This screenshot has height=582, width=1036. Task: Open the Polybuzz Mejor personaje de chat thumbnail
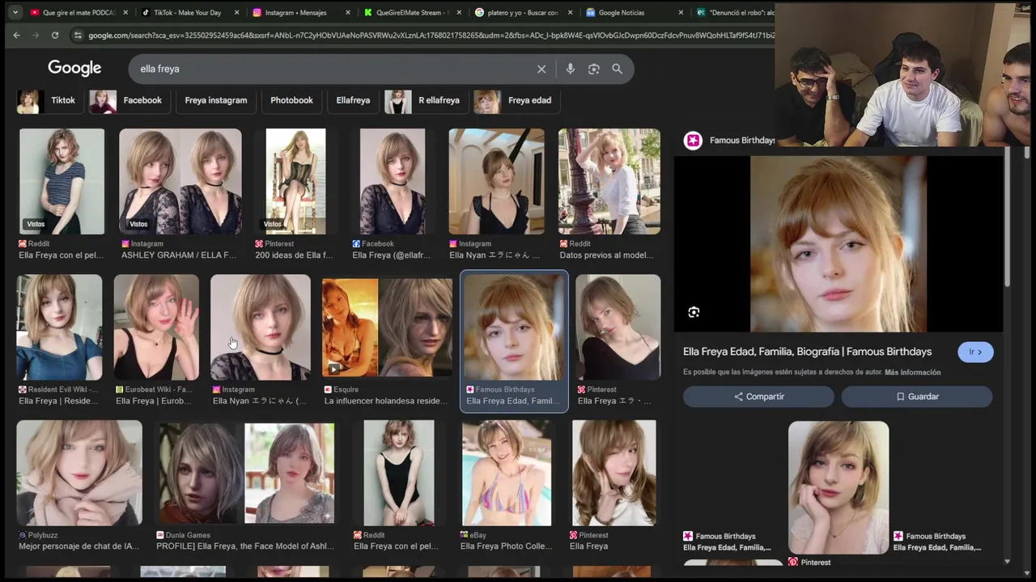(x=79, y=473)
